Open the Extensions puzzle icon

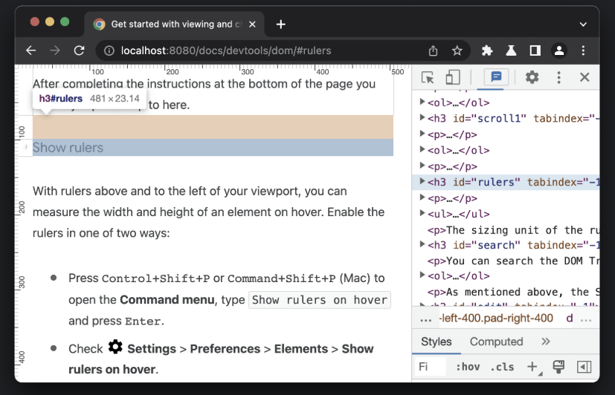click(487, 50)
